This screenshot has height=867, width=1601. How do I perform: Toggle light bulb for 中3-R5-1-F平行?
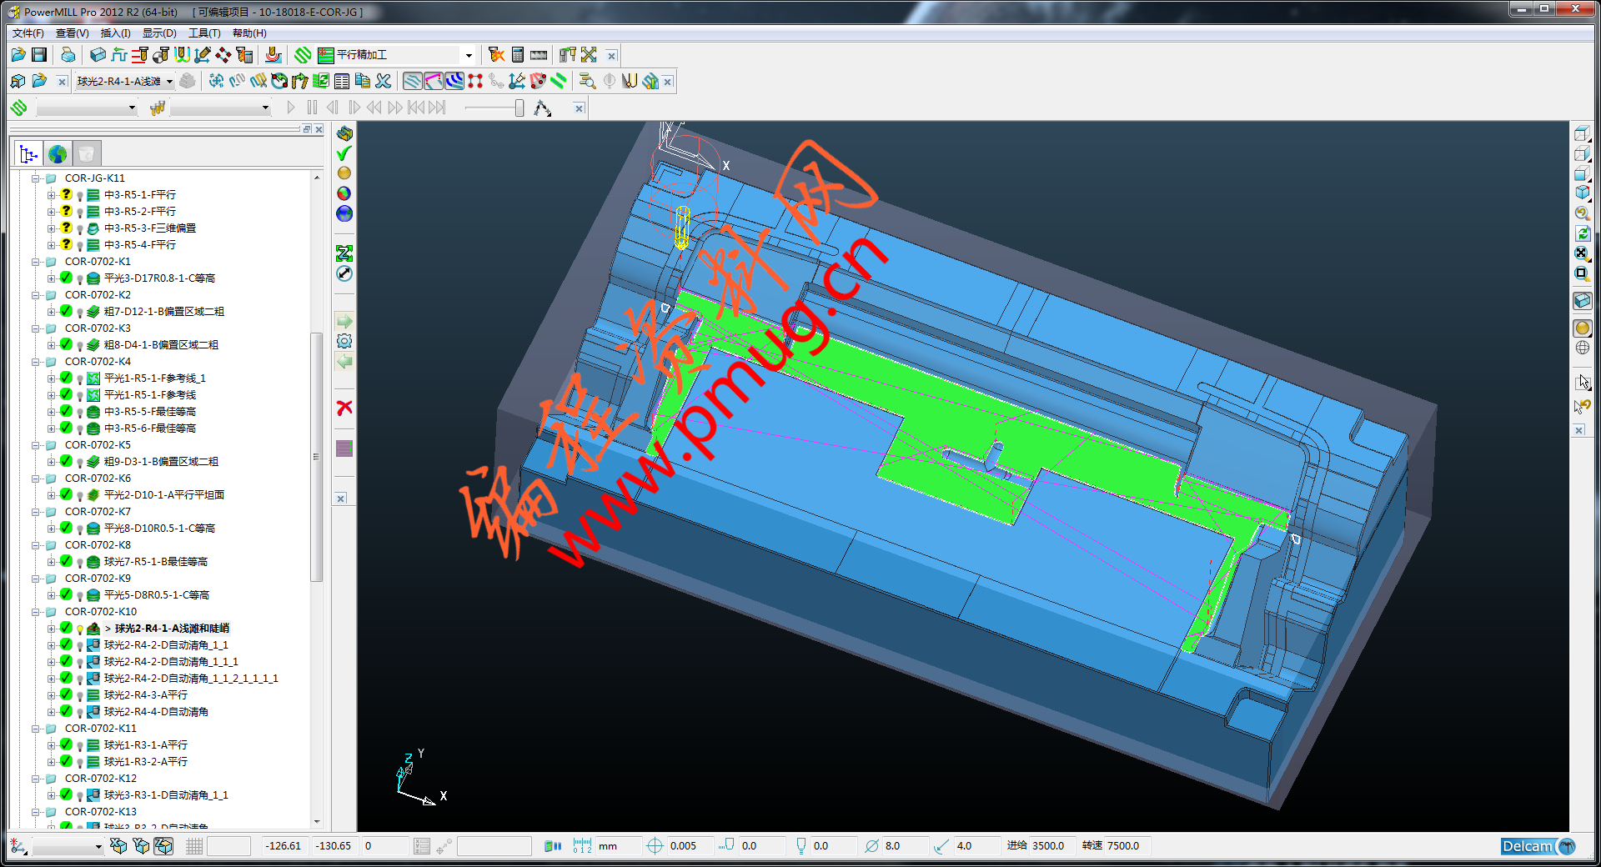(x=79, y=196)
